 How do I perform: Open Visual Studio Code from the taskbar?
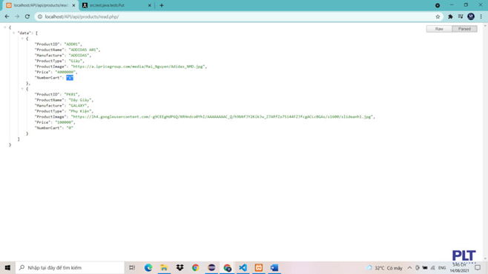click(243, 267)
